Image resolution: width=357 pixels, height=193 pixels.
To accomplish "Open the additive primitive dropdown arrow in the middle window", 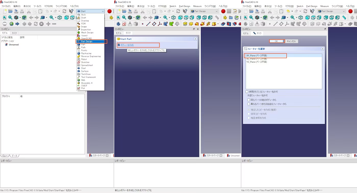I will coord(218,24).
